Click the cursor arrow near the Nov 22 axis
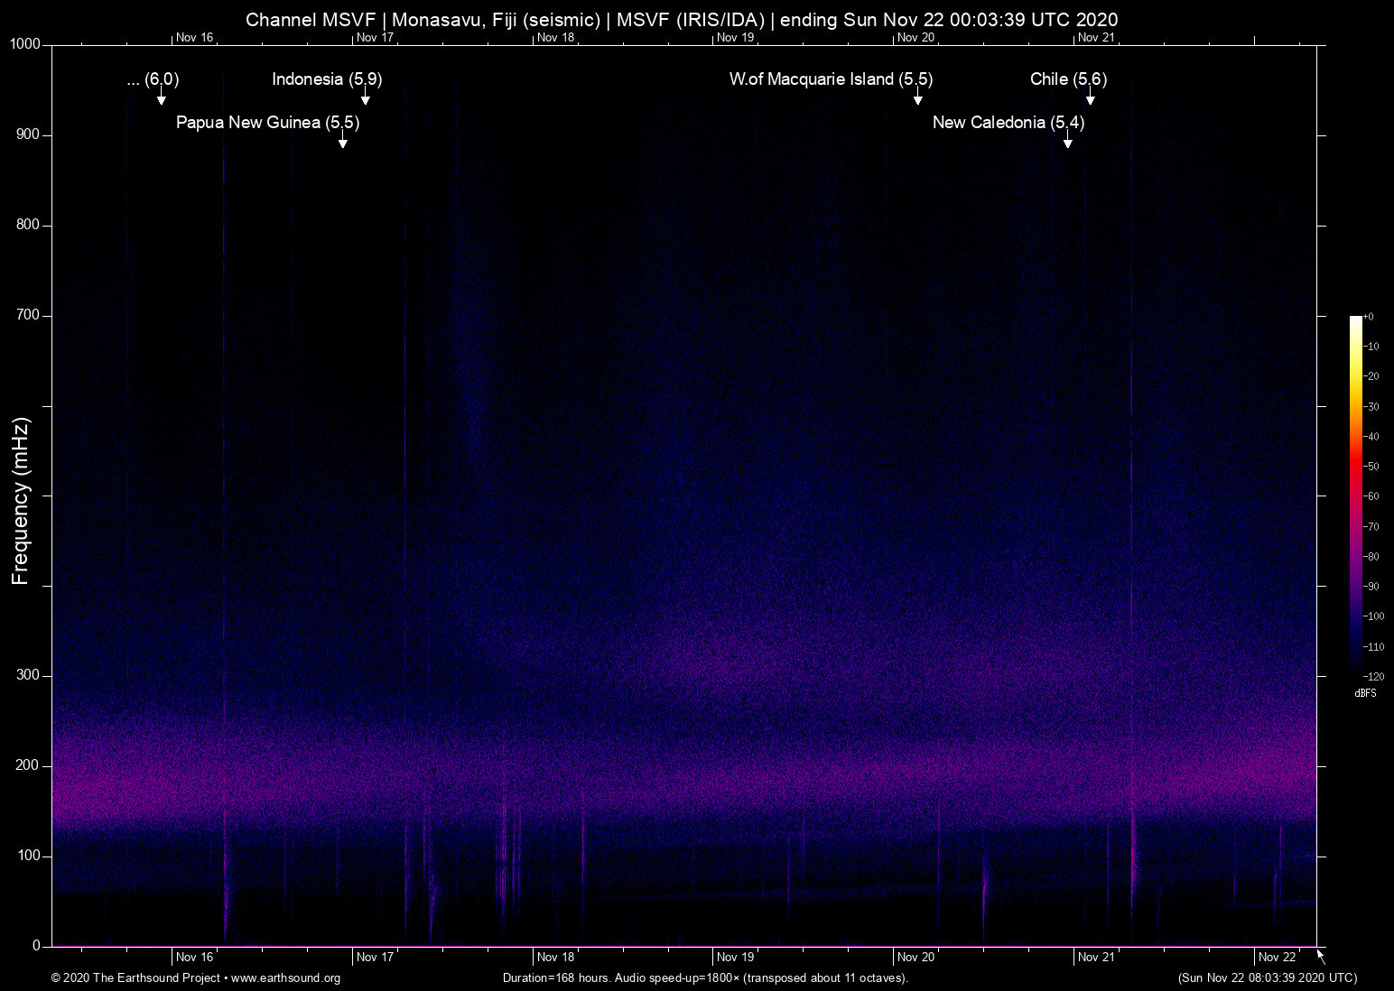 point(1319,957)
